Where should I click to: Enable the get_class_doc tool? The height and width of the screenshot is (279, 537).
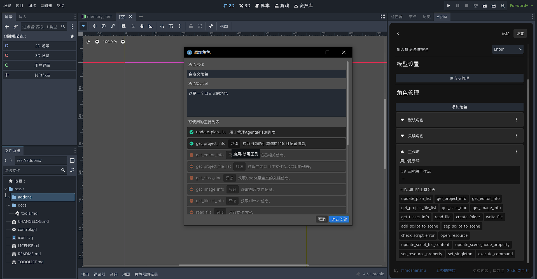click(192, 178)
